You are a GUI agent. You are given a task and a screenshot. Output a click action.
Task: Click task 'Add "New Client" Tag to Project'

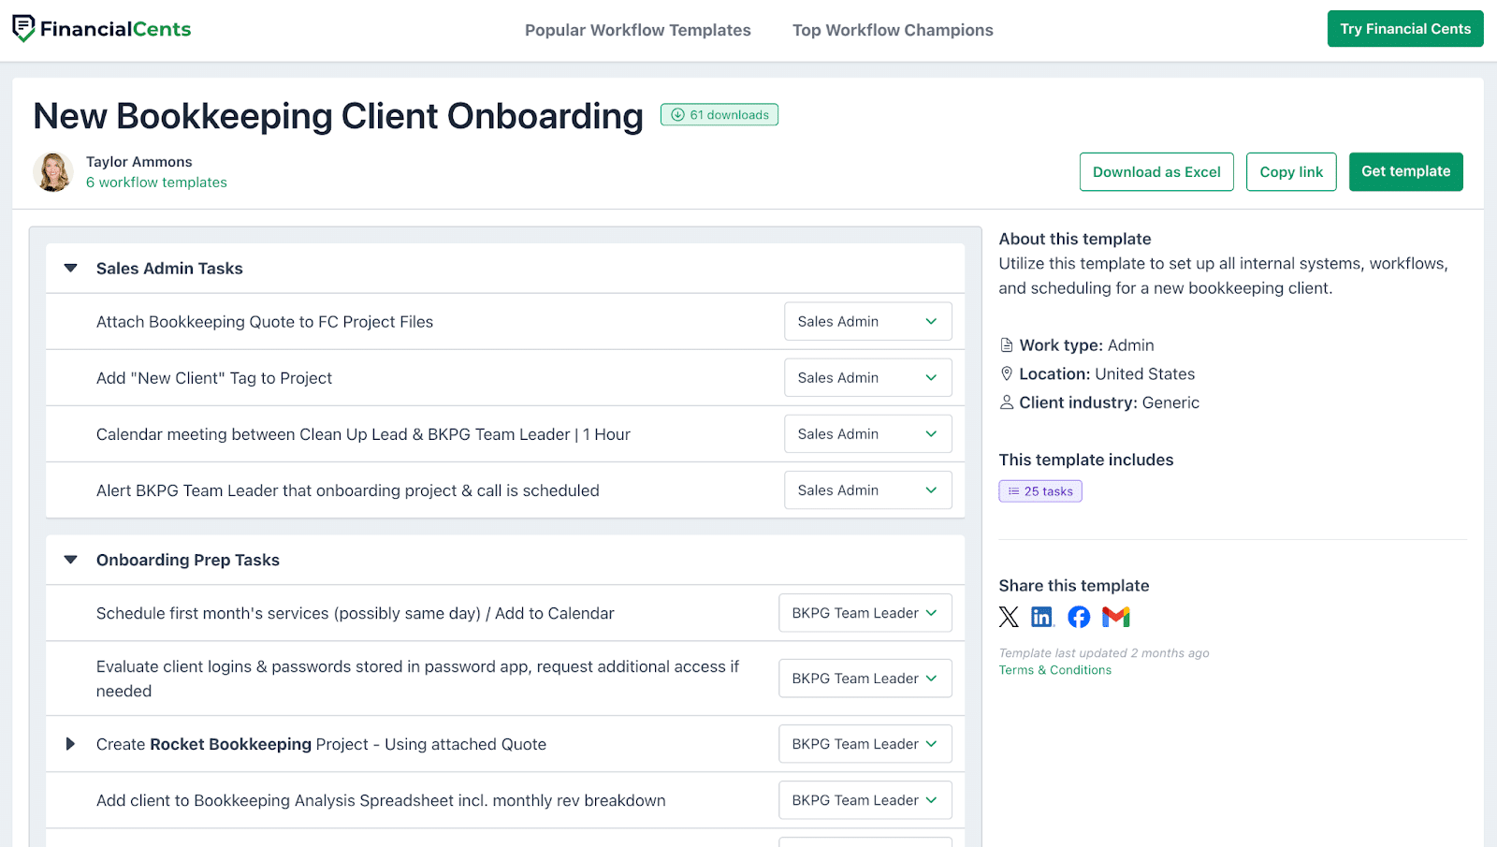pyautogui.click(x=214, y=378)
